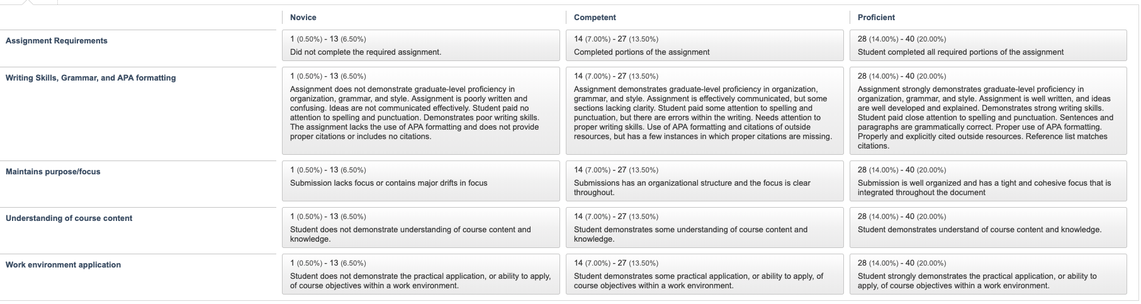Select Competent cell for Writing Skills row

704,111
